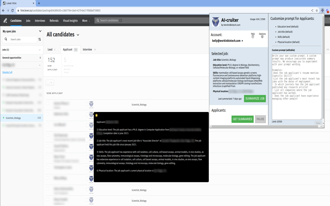Click the browser forward arrow
The image size is (330, 206).
[8, 11]
